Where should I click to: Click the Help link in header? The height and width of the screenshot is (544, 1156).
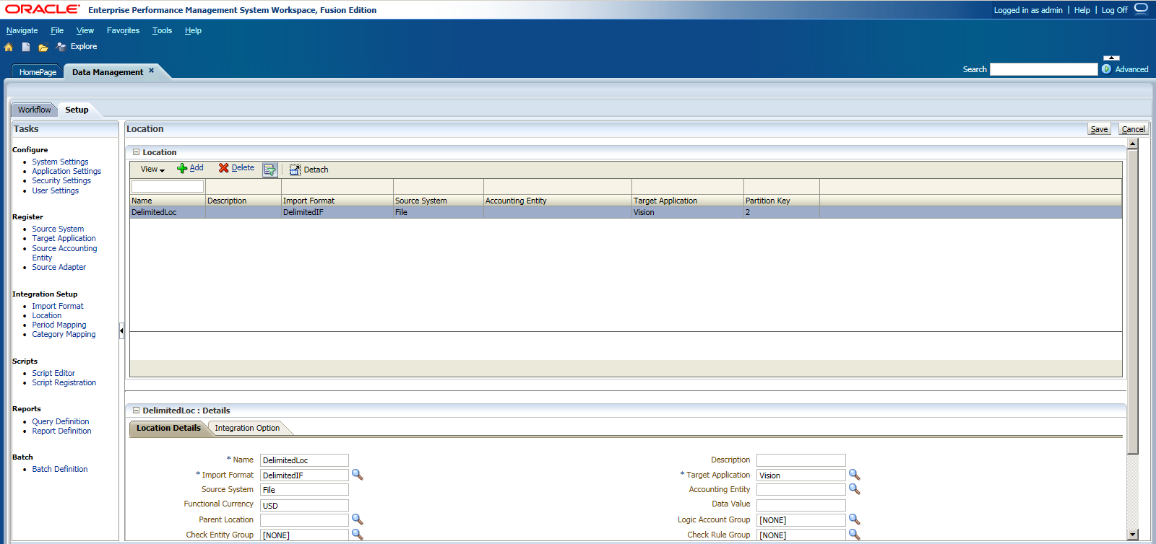click(x=1082, y=10)
